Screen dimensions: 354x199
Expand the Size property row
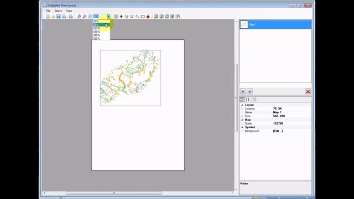242,116
